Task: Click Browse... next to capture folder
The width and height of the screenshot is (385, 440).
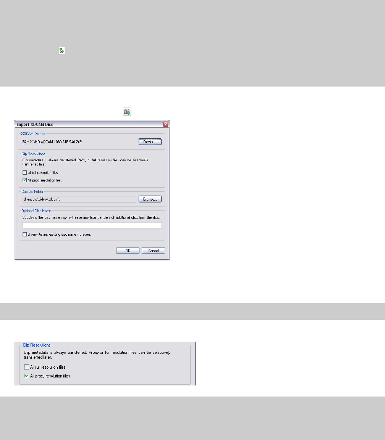Action: click(x=150, y=199)
